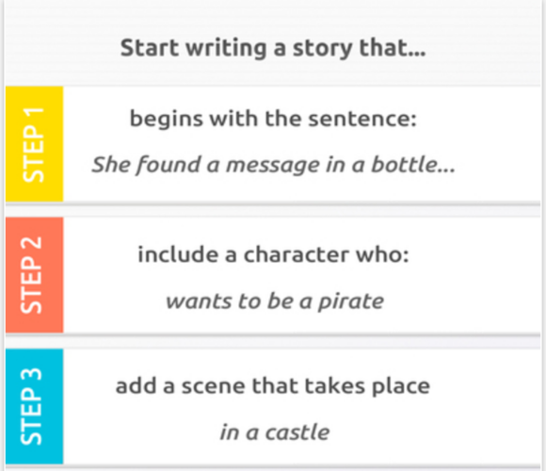This screenshot has width=546, height=471.
Task: Click the 'Start writing a story that...' heading
Action: pyautogui.click(x=273, y=48)
